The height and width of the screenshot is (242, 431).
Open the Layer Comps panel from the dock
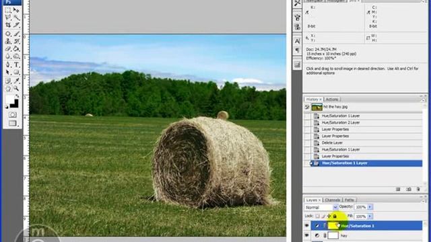pyautogui.click(x=297, y=65)
